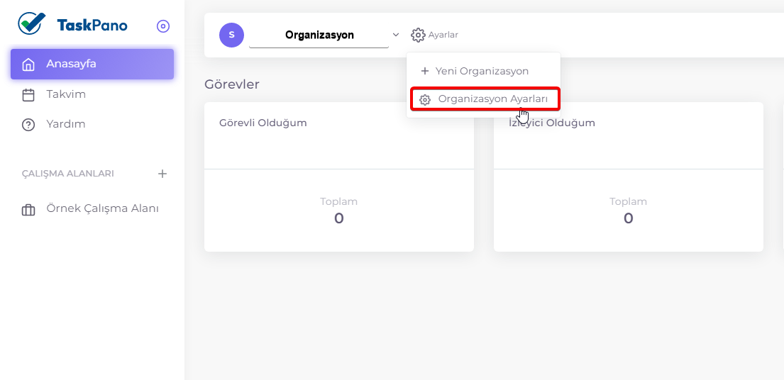784x380 pixels.
Task: Click the Ayarlar gear icon
Action: (x=418, y=35)
